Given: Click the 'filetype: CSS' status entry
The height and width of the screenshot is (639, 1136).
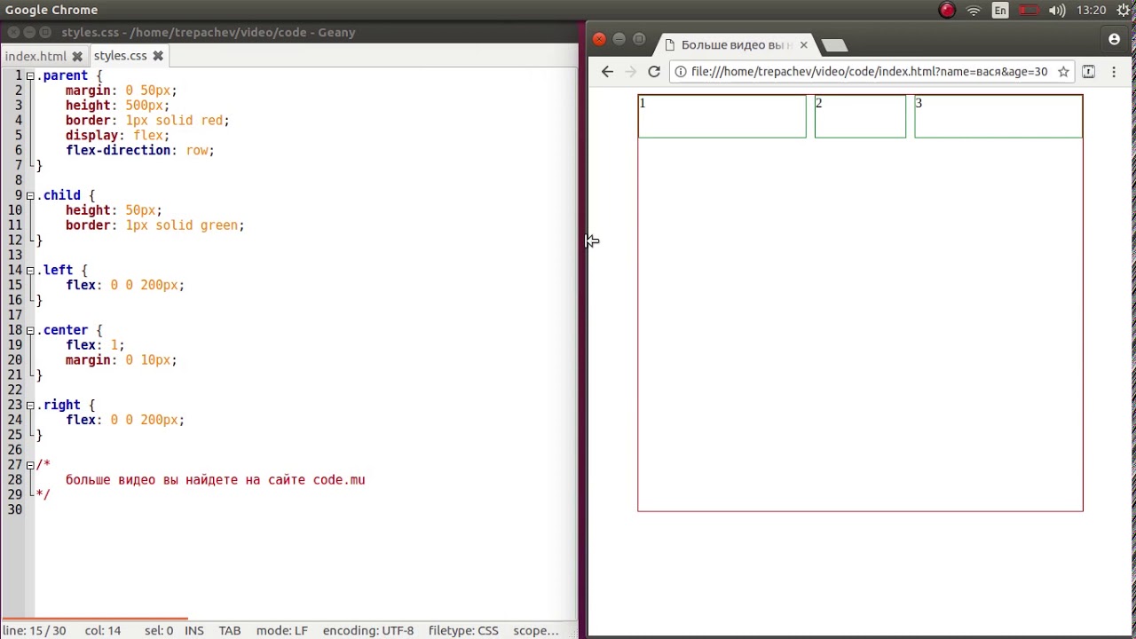Looking at the screenshot, I should pos(463,630).
